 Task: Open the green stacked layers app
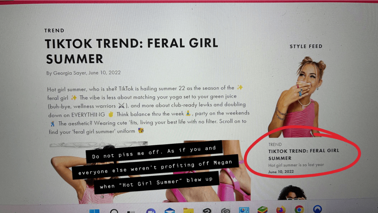pyautogui.click(x=262, y=210)
